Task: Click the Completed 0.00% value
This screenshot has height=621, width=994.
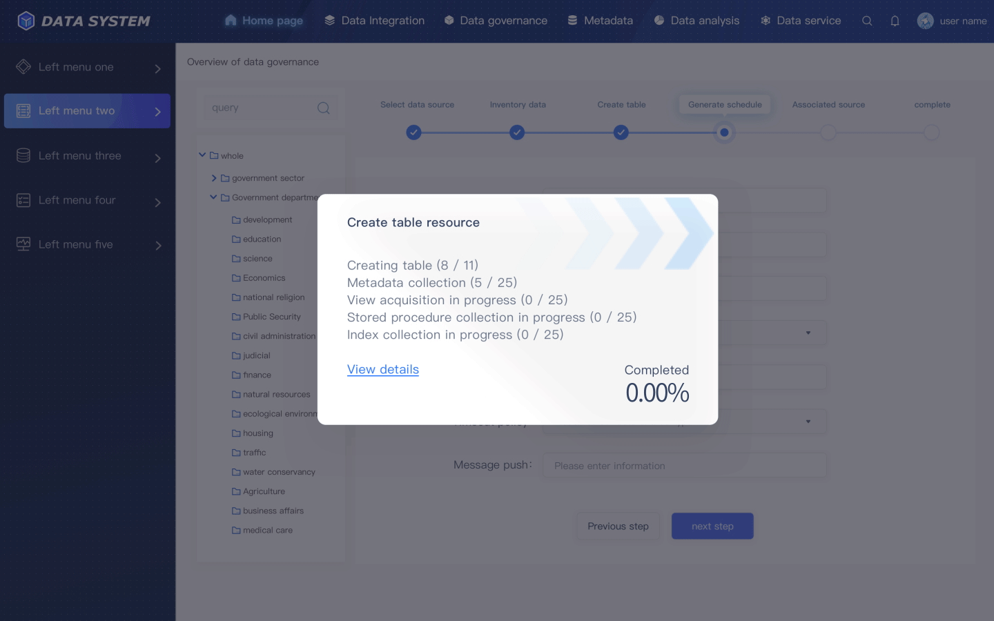Action: click(657, 393)
